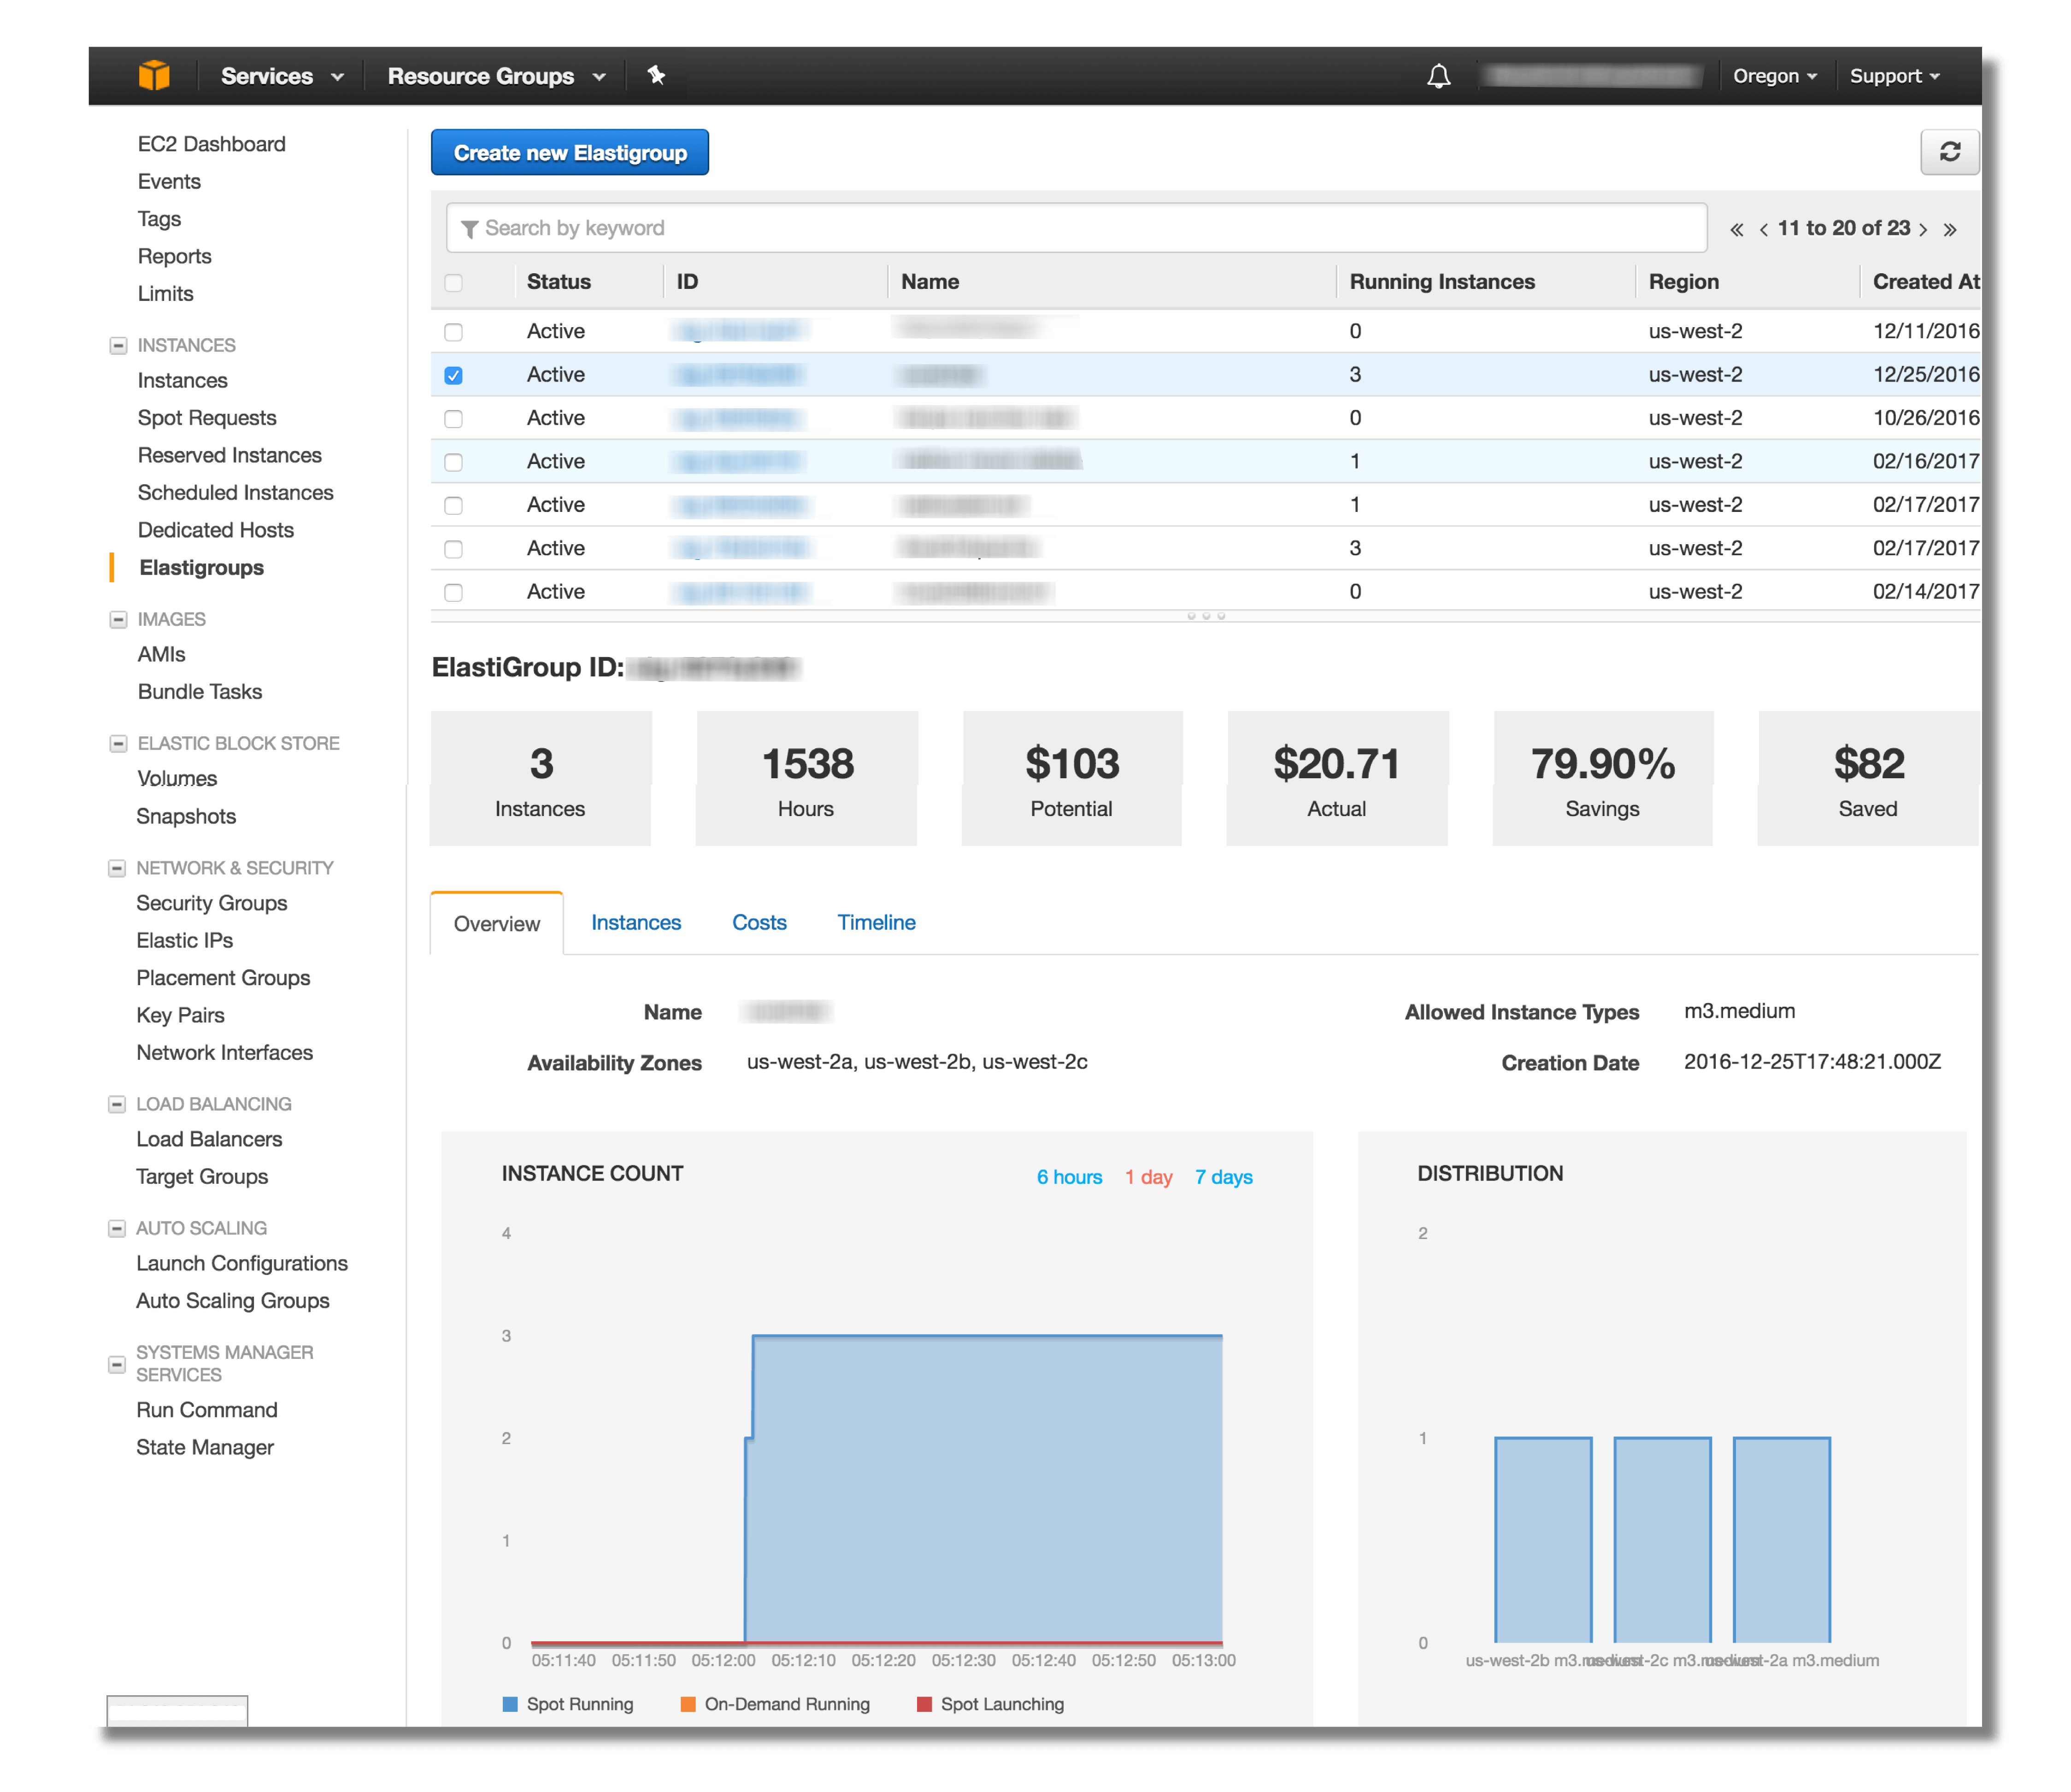
Task: Open the Services dropdown menu
Action: pyautogui.click(x=281, y=76)
